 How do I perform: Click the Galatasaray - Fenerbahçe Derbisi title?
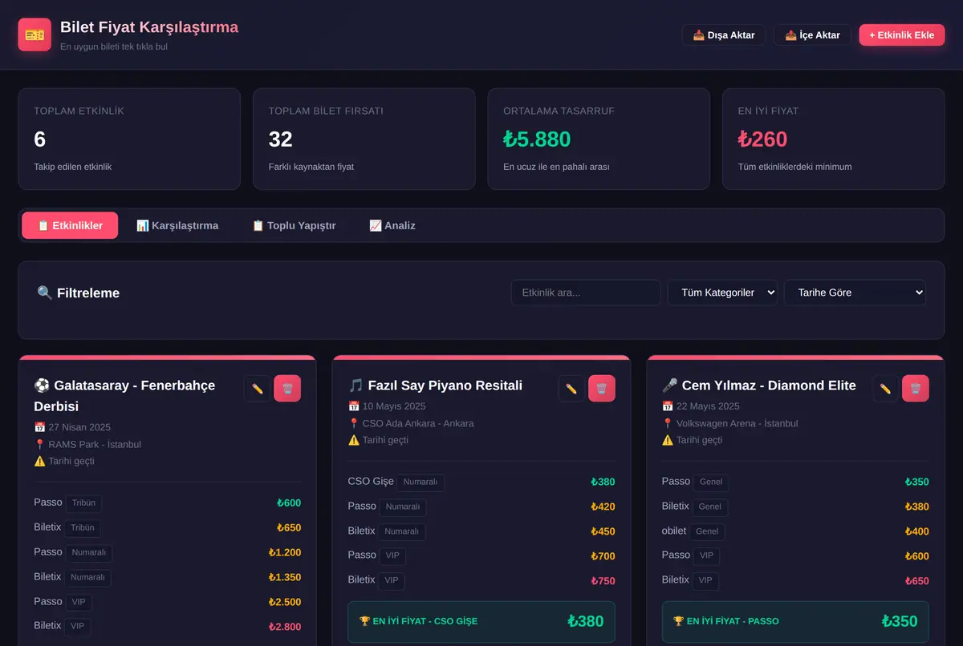(124, 395)
